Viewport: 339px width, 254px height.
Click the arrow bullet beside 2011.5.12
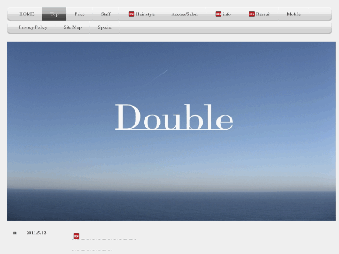[x=15, y=233]
